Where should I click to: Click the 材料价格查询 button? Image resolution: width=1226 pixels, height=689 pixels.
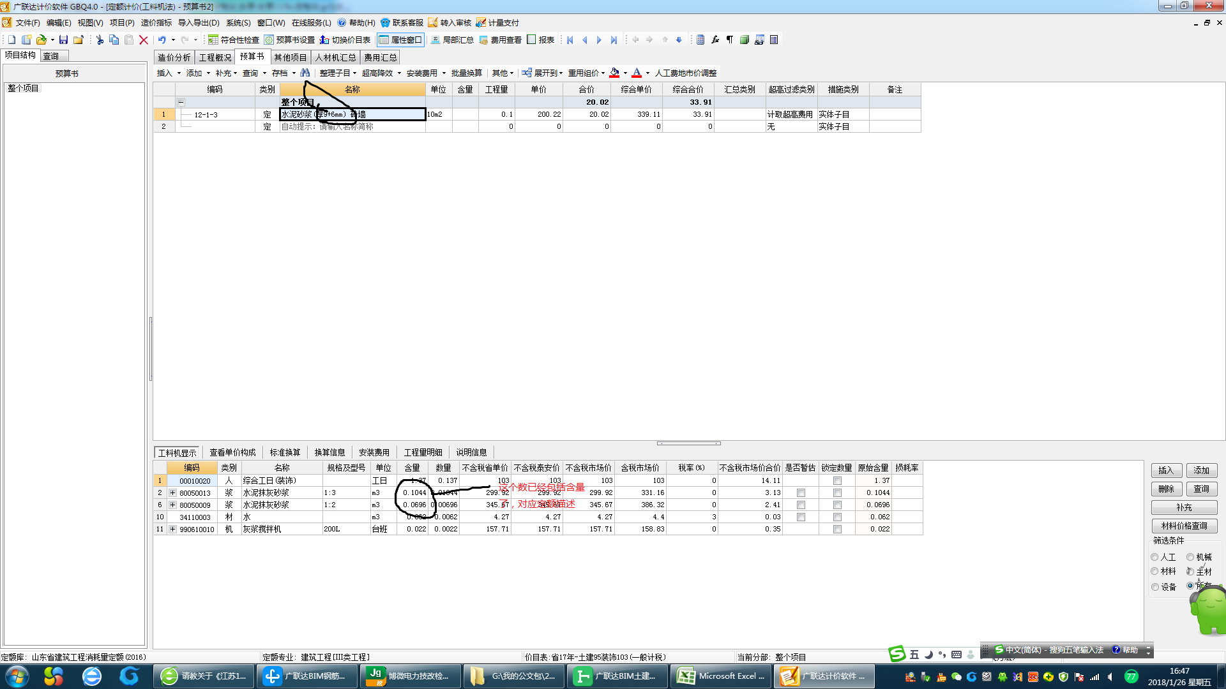[1184, 526]
